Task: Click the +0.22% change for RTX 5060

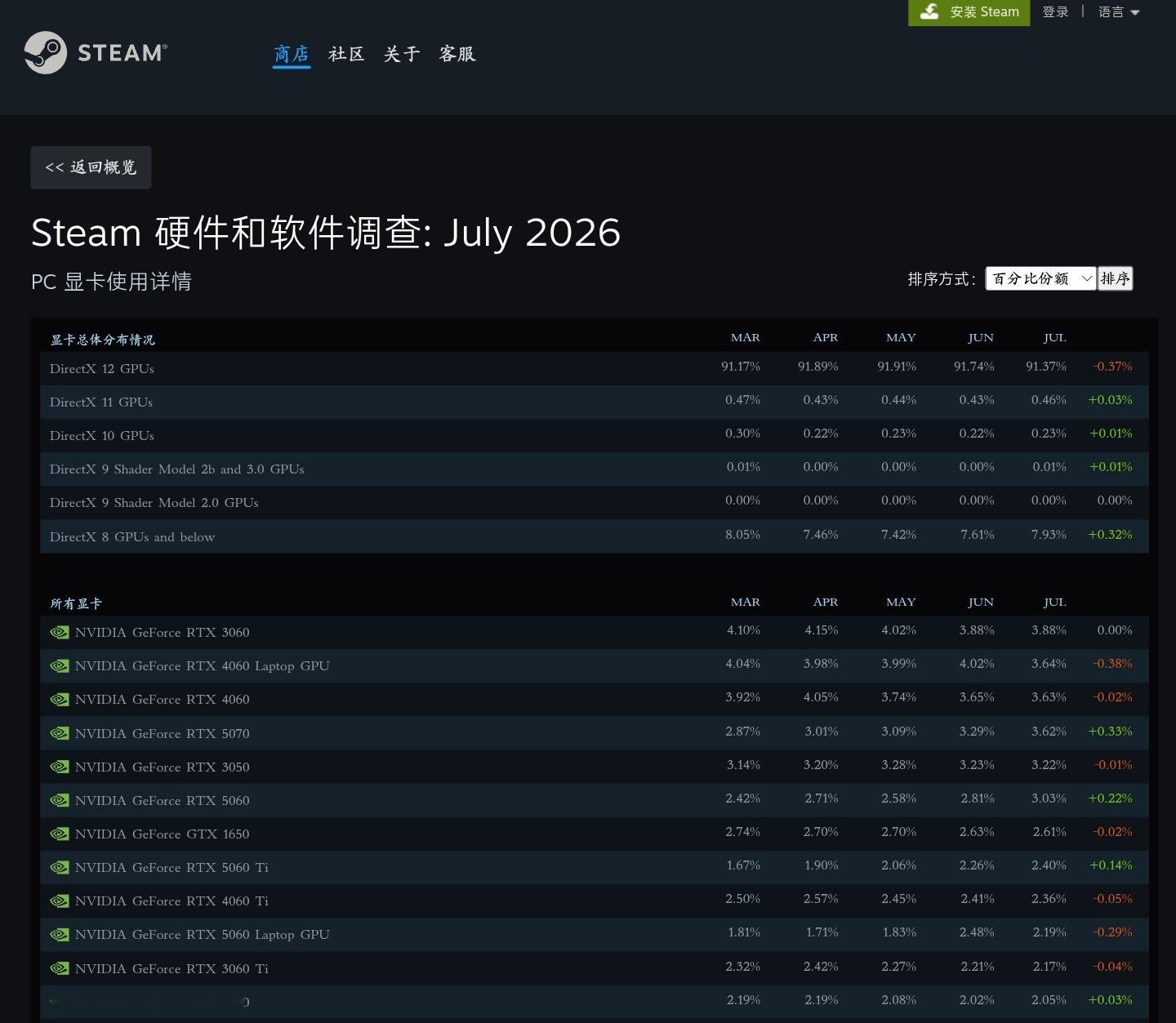Action: point(1110,798)
